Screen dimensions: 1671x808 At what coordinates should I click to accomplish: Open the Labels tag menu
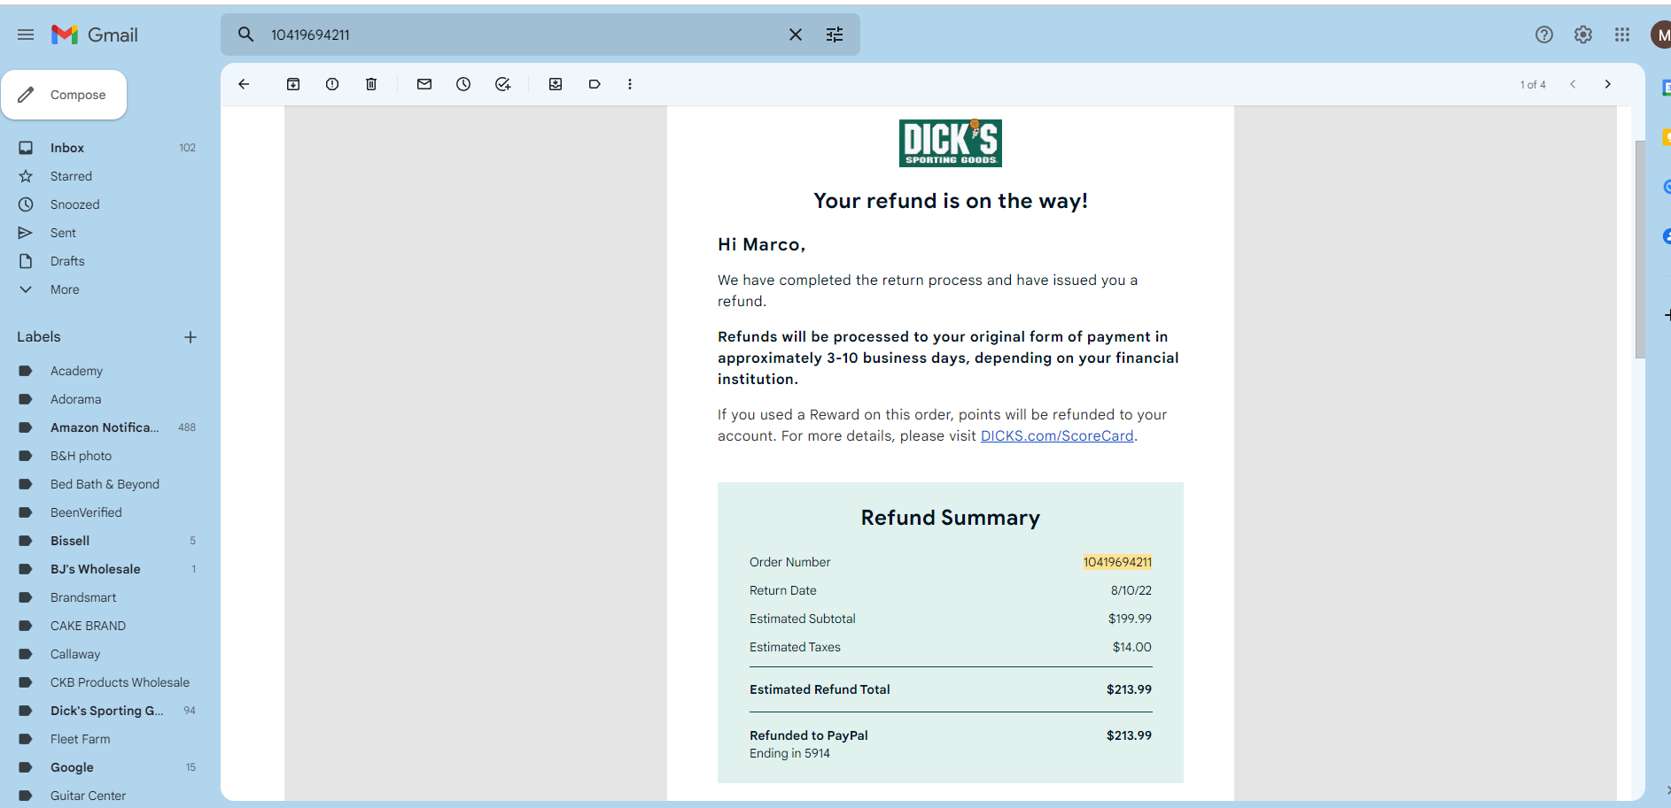tap(595, 84)
